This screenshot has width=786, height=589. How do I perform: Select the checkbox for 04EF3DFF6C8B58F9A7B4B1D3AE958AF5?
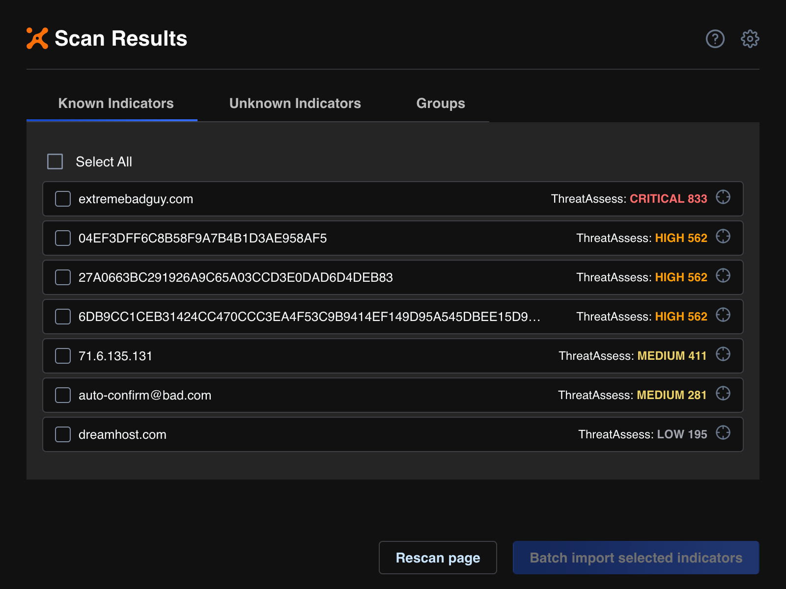tap(63, 238)
